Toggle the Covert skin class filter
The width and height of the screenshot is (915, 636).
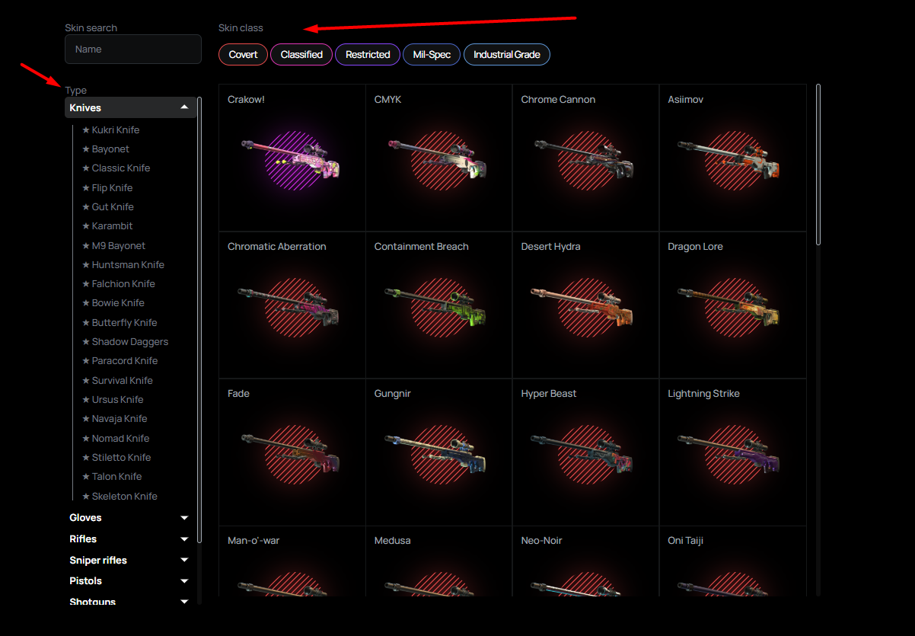243,55
